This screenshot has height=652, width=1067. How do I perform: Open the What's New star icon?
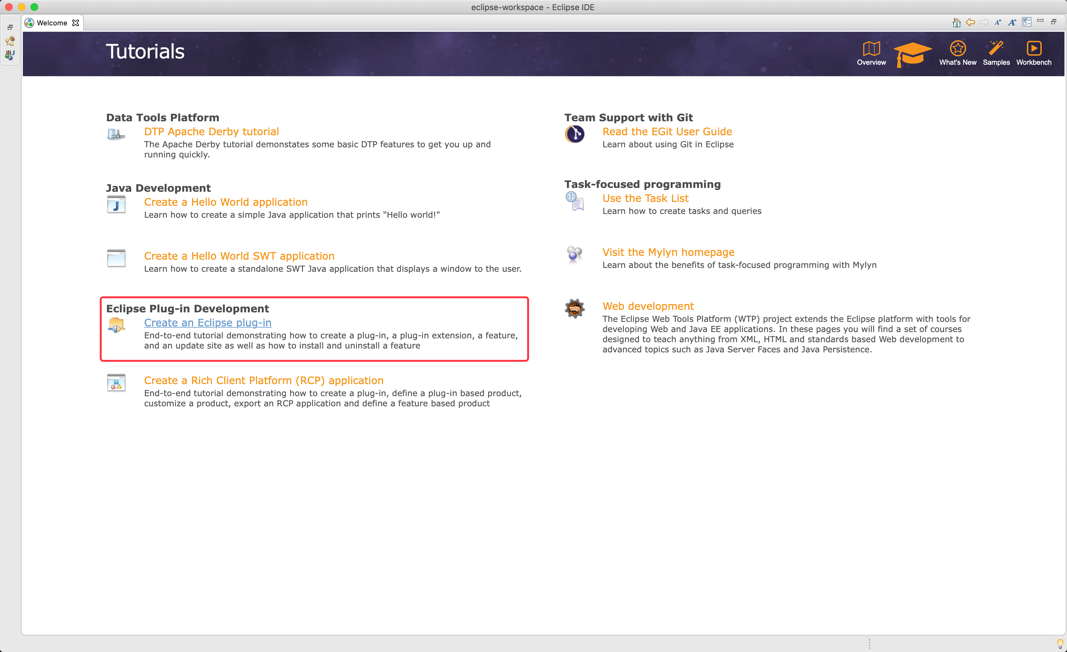point(957,49)
